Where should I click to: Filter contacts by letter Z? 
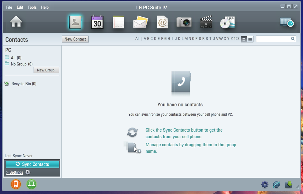click(x=232, y=39)
